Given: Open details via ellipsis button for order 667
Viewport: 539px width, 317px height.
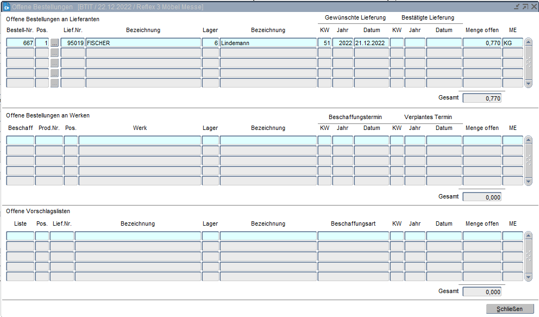Looking at the screenshot, I should coord(54,43).
